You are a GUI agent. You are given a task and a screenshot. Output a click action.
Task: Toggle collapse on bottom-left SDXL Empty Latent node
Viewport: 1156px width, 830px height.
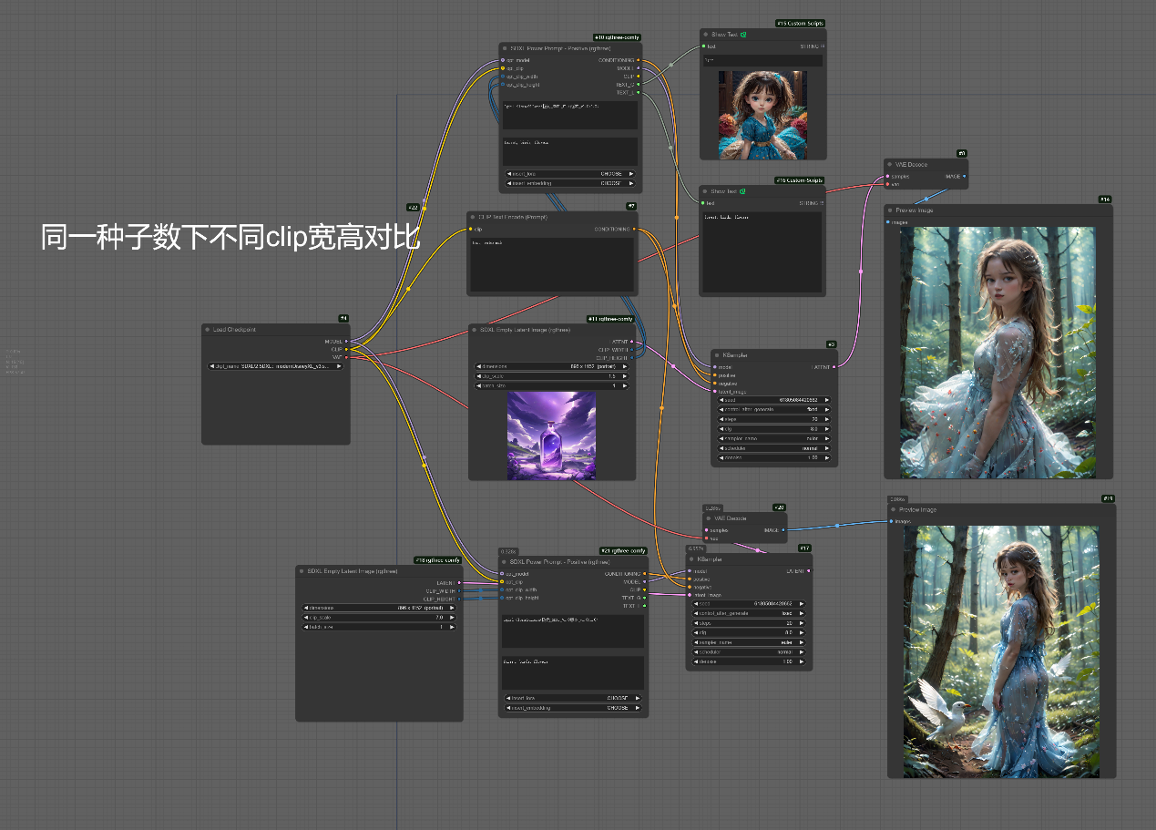[302, 571]
